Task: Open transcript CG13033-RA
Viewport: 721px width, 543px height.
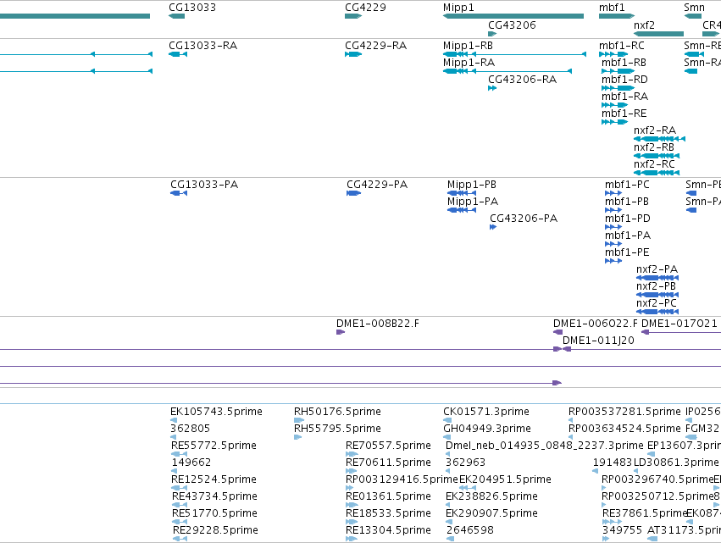Action: pyautogui.click(x=202, y=46)
